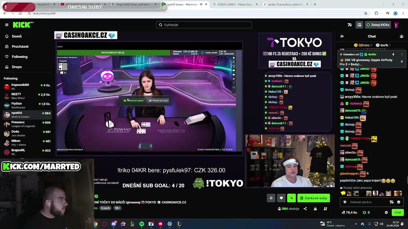Click the report stream icon
408x229 pixels.
click(315, 209)
